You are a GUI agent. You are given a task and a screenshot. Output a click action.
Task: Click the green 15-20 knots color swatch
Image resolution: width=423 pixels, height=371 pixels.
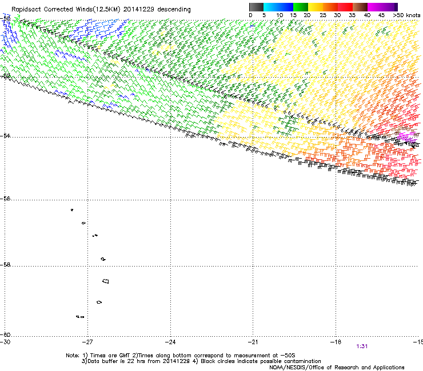click(301, 7)
